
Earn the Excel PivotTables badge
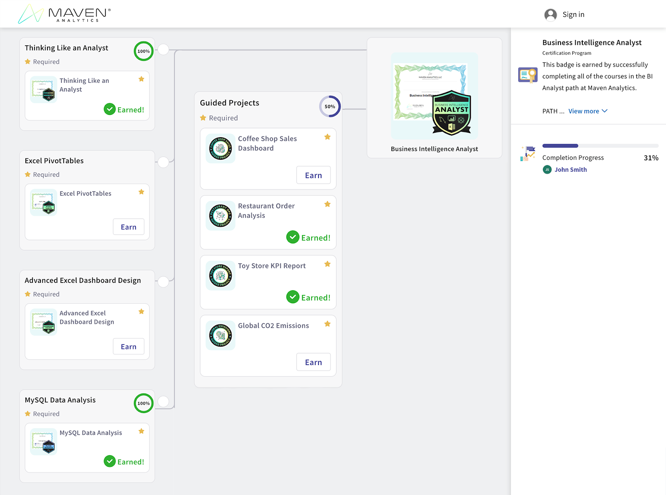pos(129,227)
